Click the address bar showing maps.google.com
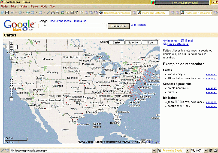Image resolution: width=218 pixels, height=153 pixels. coord(83,151)
